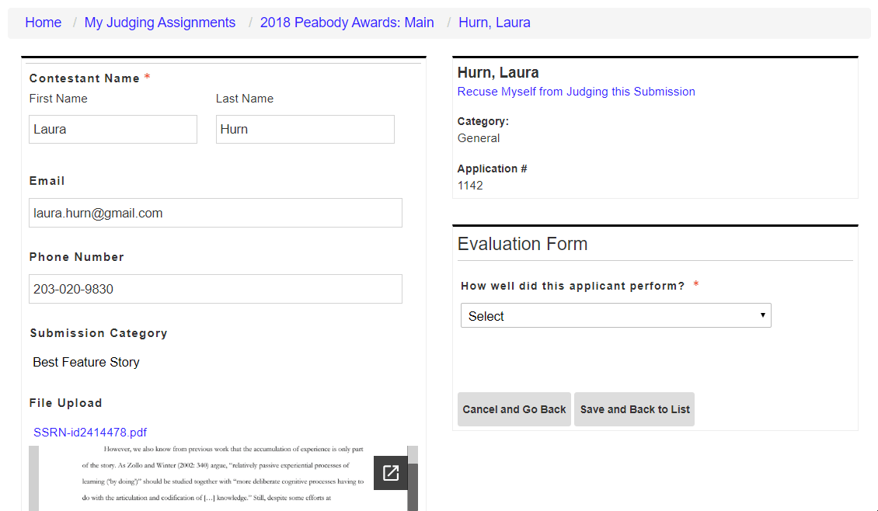Click the Hurn, Laura breadcrumb link
Viewport: 878px width, 511px height.
coord(494,23)
